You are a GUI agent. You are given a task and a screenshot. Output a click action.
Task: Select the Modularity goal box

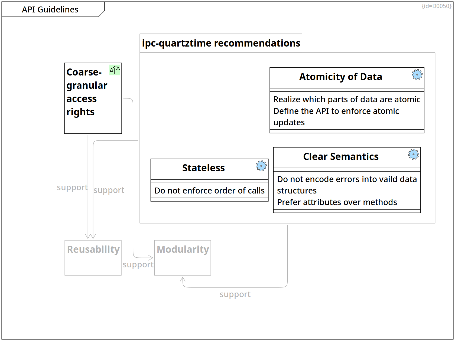(183, 257)
